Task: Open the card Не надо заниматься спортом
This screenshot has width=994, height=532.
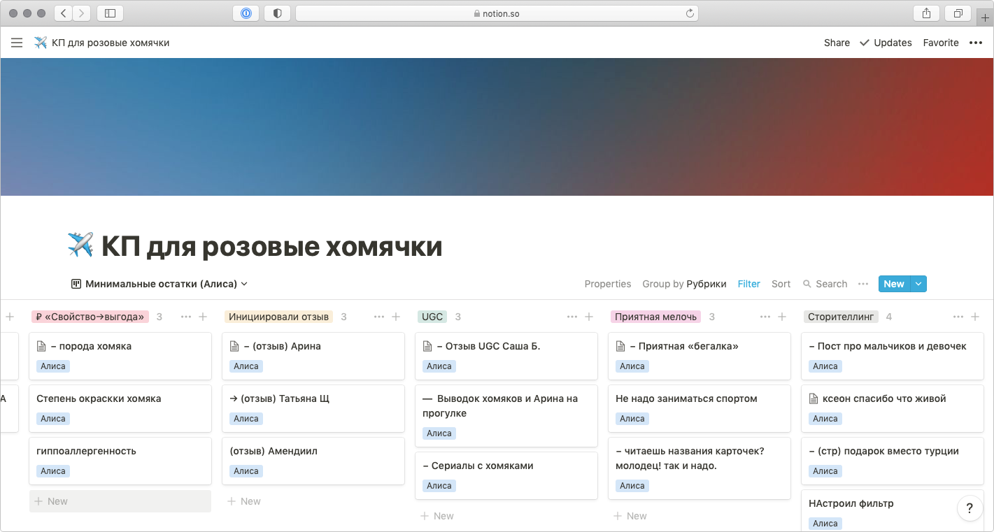Action: click(700, 408)
